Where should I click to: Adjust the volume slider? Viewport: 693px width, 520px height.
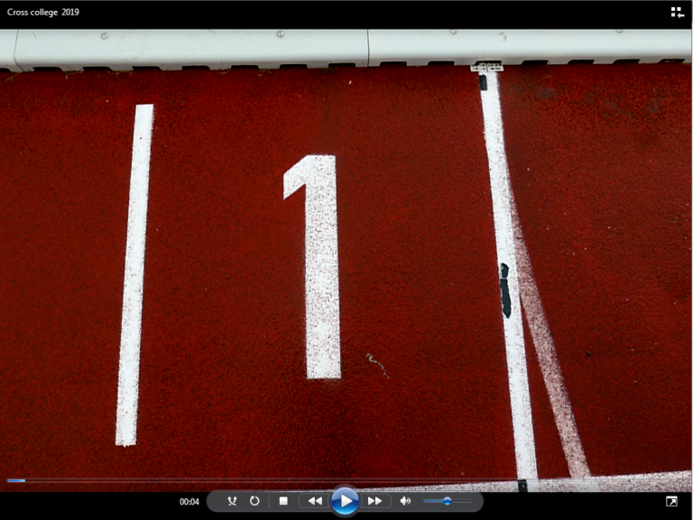447,501
